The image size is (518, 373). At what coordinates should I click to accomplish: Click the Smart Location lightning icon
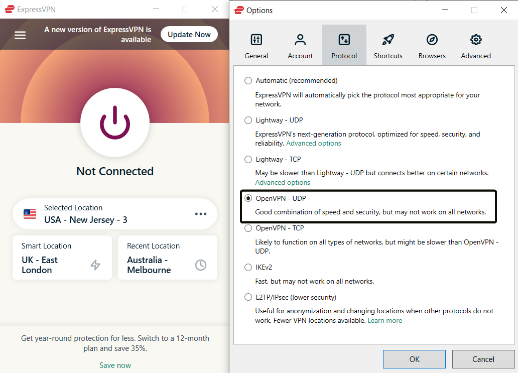click(x=95, y=265)
